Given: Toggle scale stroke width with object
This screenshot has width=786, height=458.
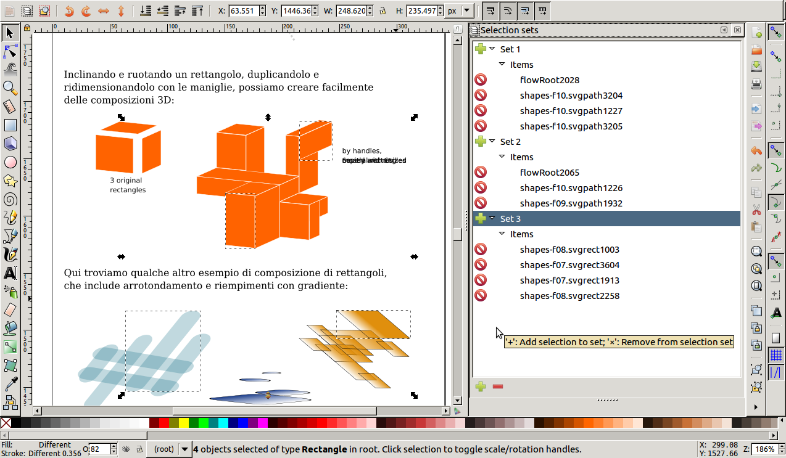Looking at the screenshot, I should tap(490, 10).
